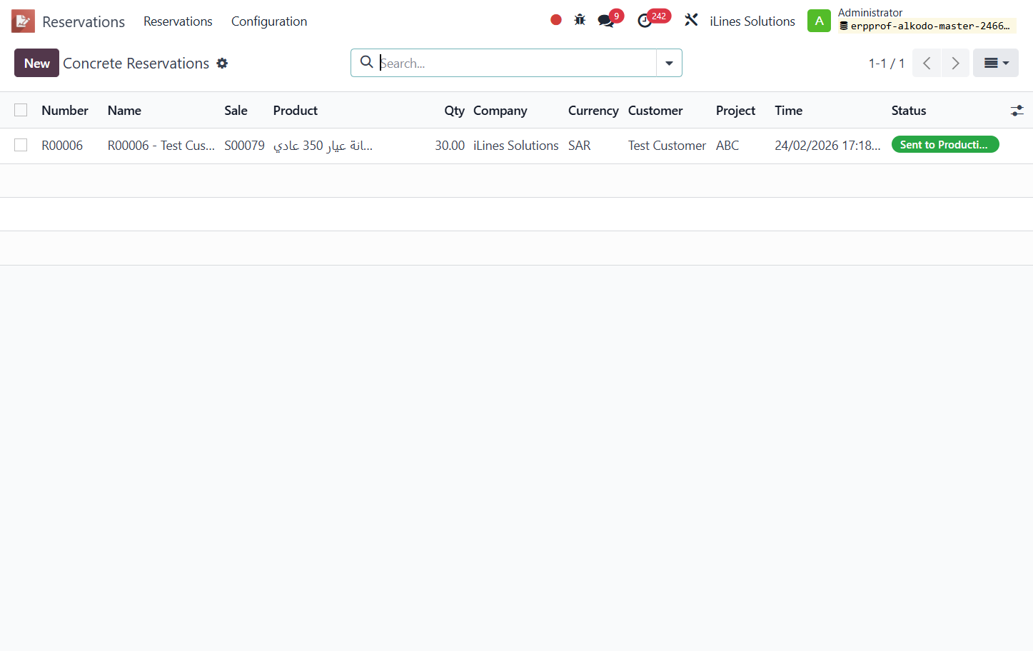Open the conversations chat icon
The height and width of the screenshot is (651, 1033).
point(606,21)
